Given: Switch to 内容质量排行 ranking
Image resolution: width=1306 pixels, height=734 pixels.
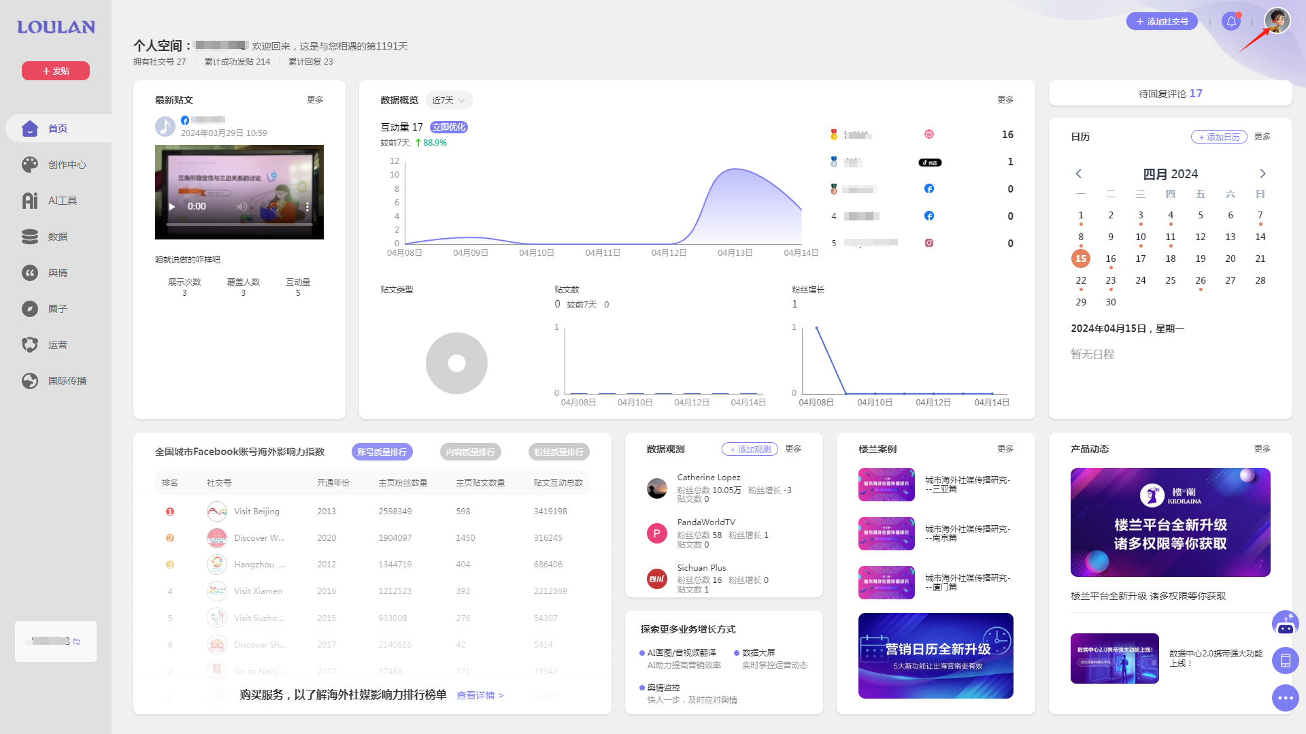Looking at the screenshot, I should click(470, 452).
